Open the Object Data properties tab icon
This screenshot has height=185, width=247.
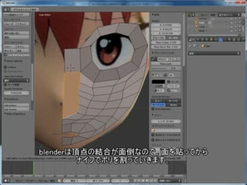pos(225,40)
